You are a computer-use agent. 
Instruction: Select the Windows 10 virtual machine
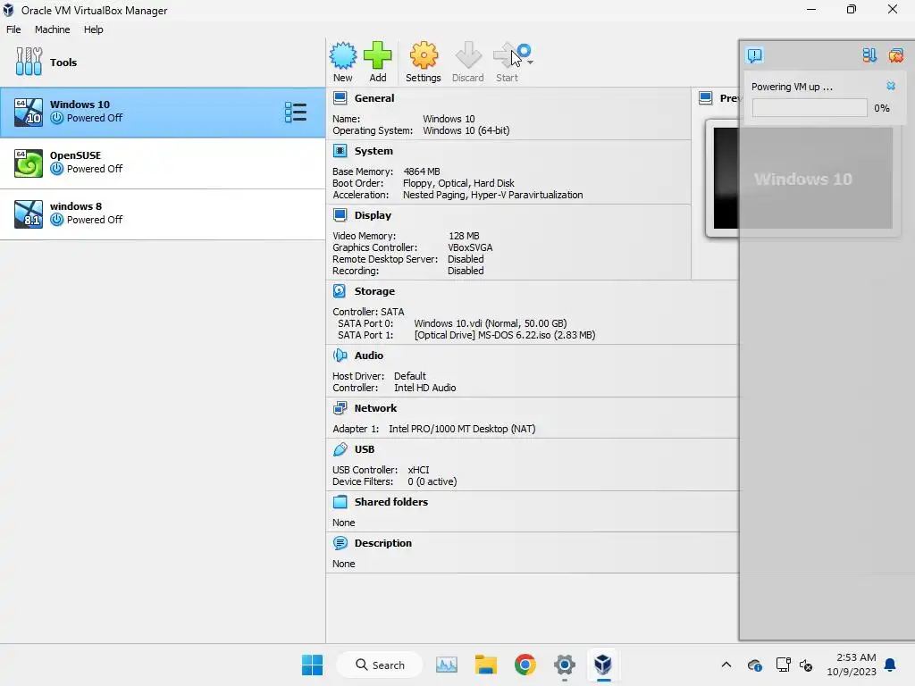coord(163,112)
